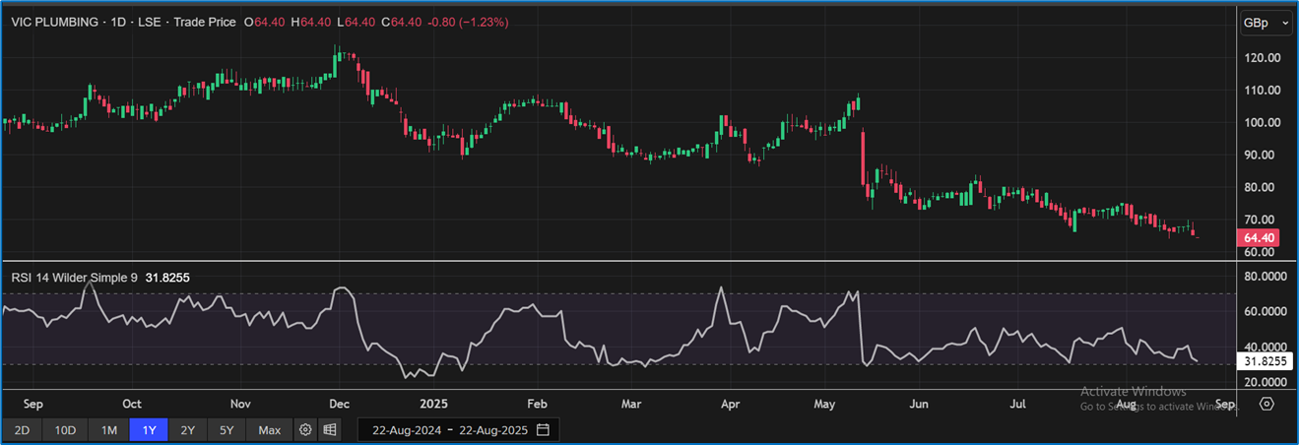Viewport: 1299px width, 445px height.
Task: Select the 2D time range
Action: coord(22,430)
